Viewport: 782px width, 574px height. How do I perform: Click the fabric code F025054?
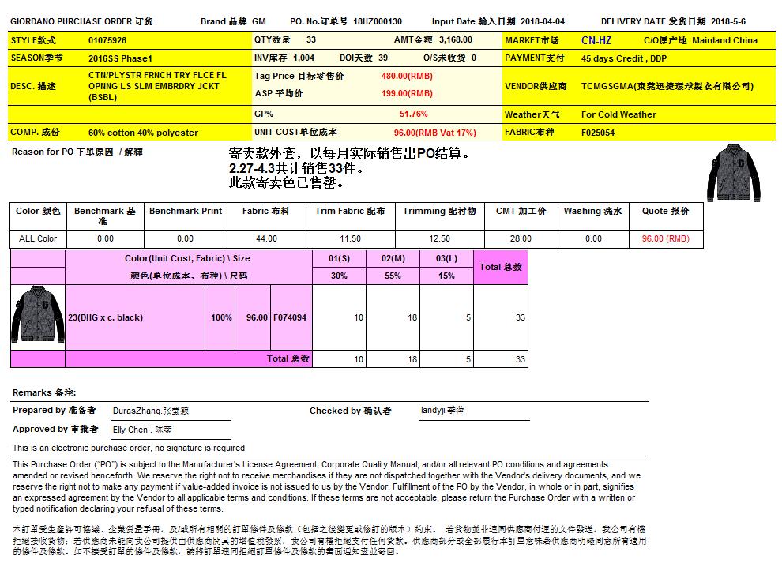(598, 133)
